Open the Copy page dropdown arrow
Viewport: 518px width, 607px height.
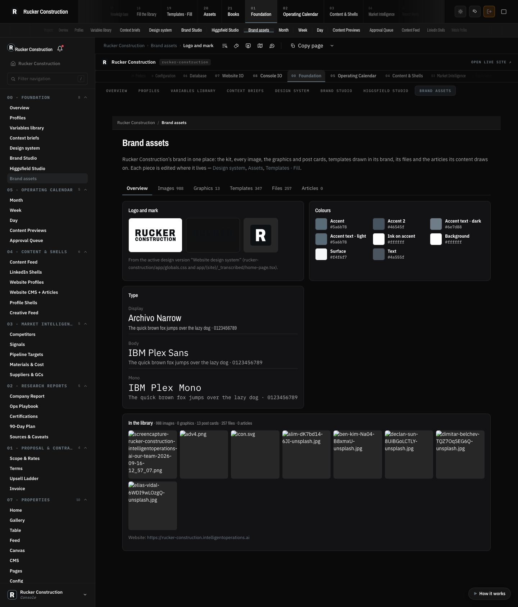[332, 46]
